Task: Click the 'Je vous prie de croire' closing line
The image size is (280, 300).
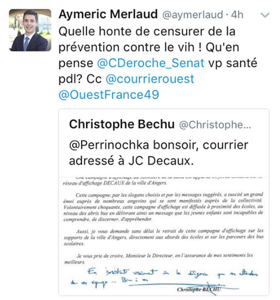Action: 158,258
